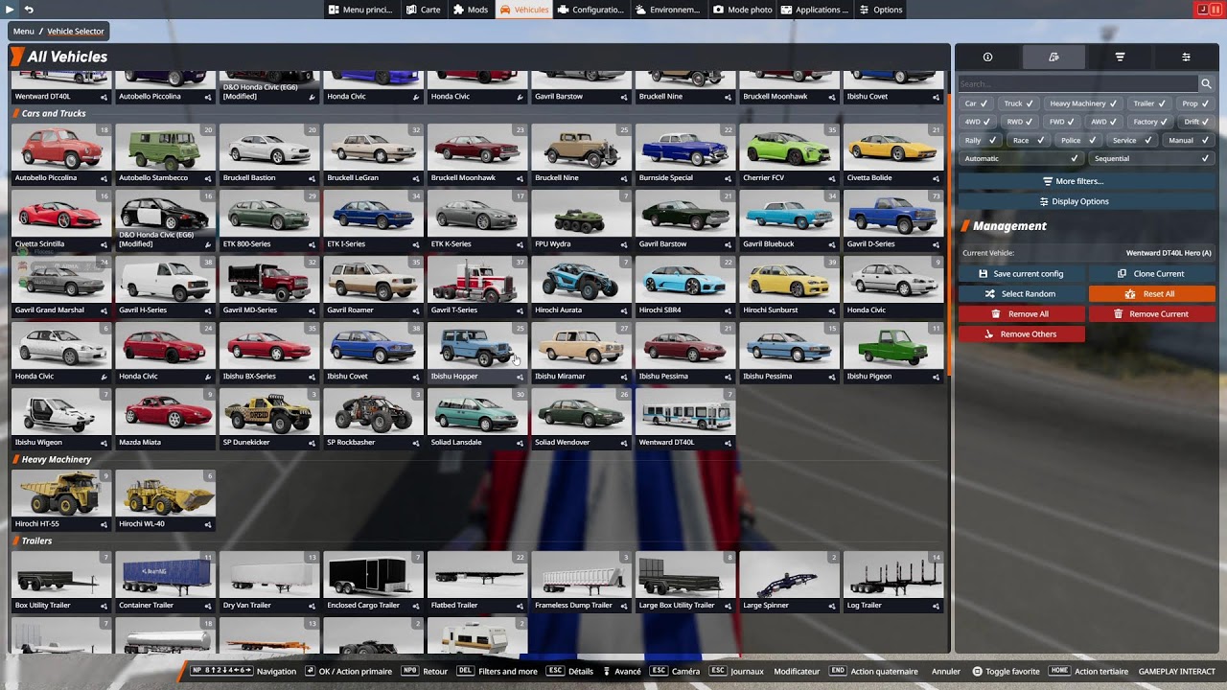This screenshot has height=690, width=1227.
Task: Expand Display Options section
Action: click(1086, 201)
